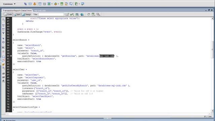
Task: Insert a Date from the Common bar
Action: pos(62,4)
